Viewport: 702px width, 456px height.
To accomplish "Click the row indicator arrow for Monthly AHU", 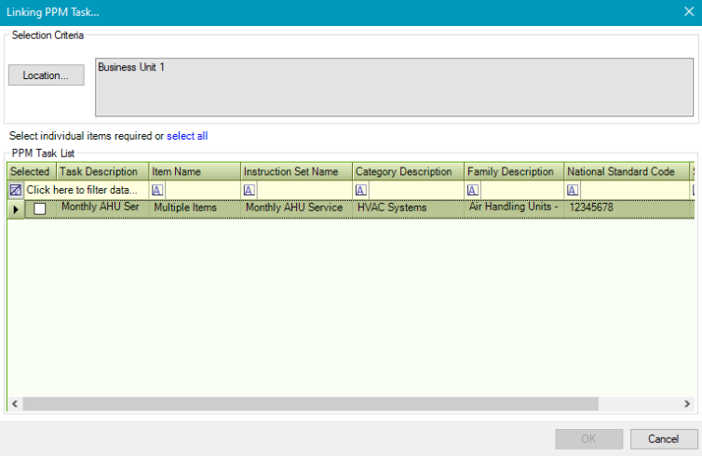I will (16, 209).
